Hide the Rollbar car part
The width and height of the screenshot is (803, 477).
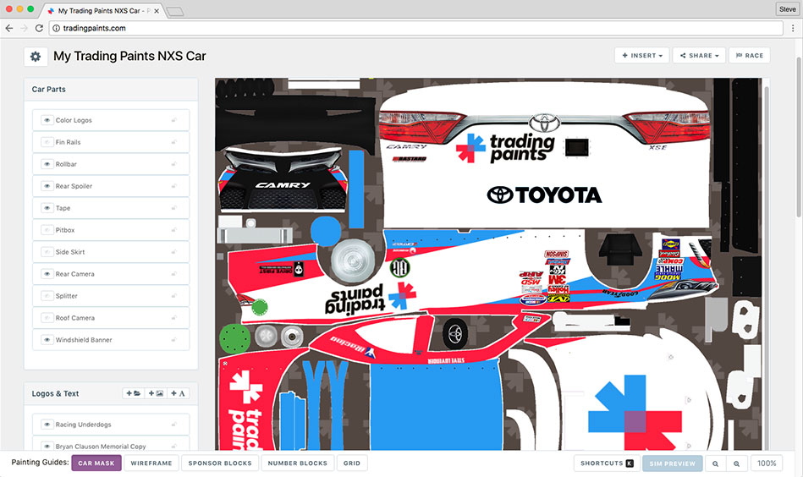47,164
